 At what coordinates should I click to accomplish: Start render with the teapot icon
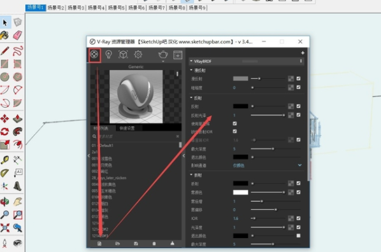tap(163, 54)
